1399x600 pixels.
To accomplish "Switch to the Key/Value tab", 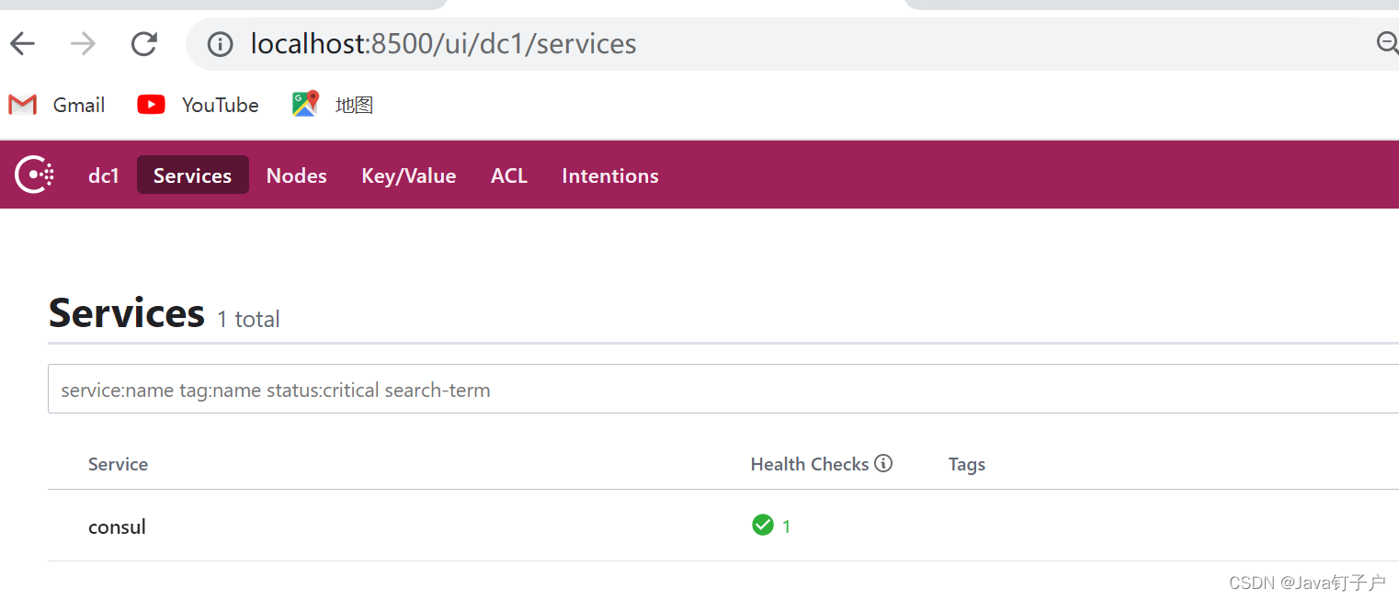I will point(408,175).
